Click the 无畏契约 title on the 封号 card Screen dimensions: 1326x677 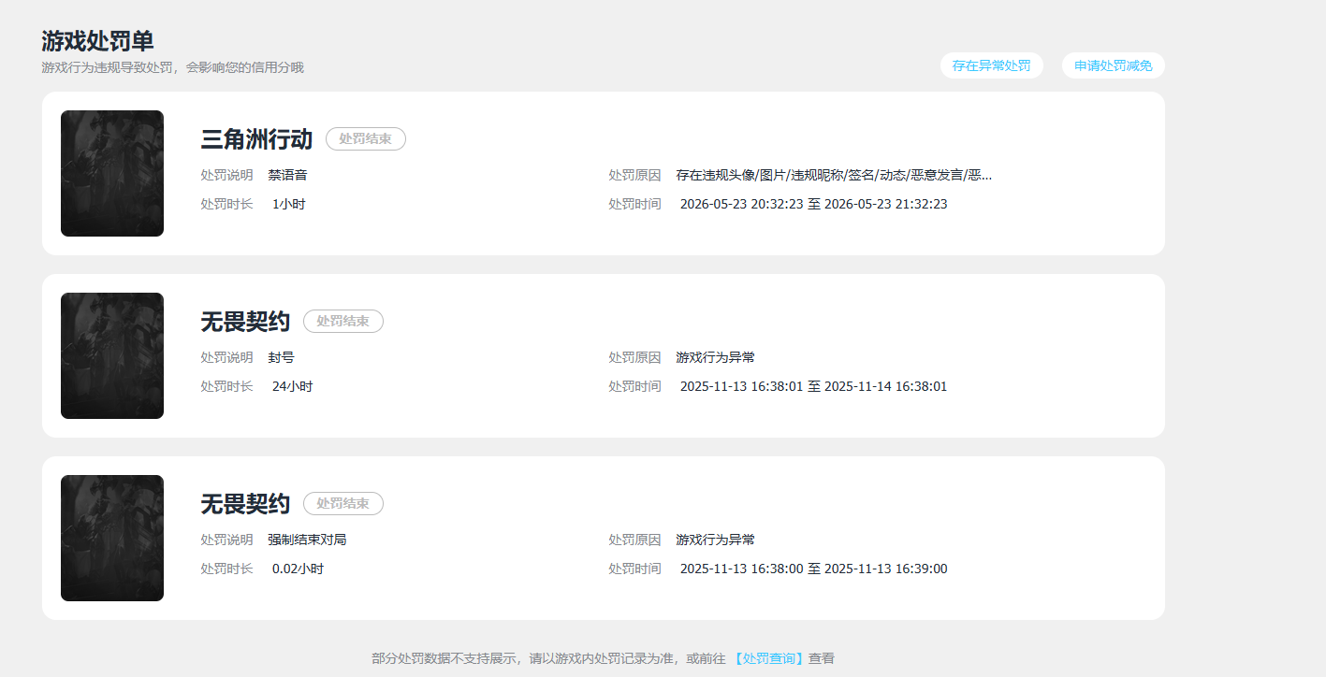(x=245, y=322)
